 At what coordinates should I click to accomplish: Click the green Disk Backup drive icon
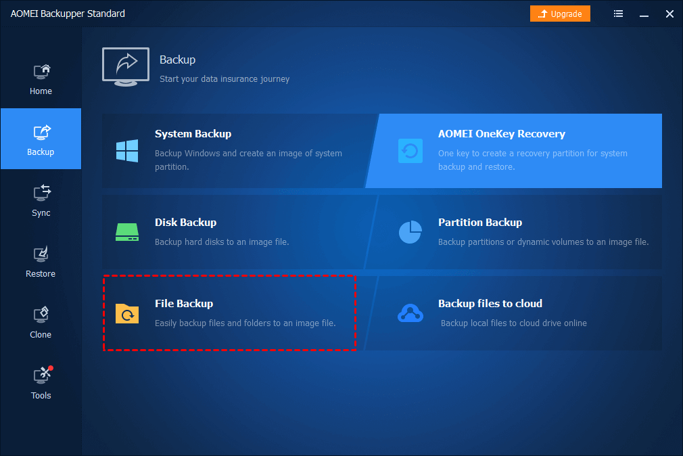(127, 232)
